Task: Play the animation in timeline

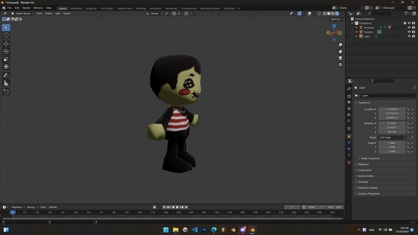Action: pyautogui.click(x=177, y=207)
